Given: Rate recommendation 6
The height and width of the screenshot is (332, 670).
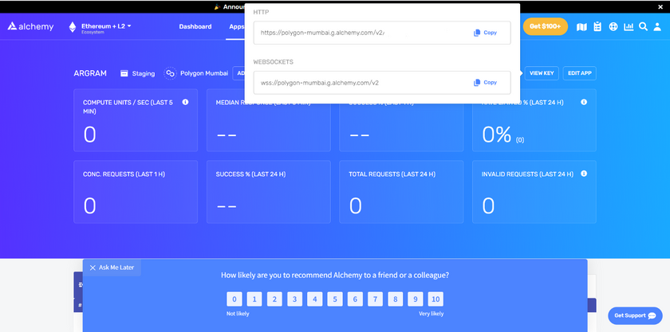Looking at the screenshot, I should coord(355,299).
